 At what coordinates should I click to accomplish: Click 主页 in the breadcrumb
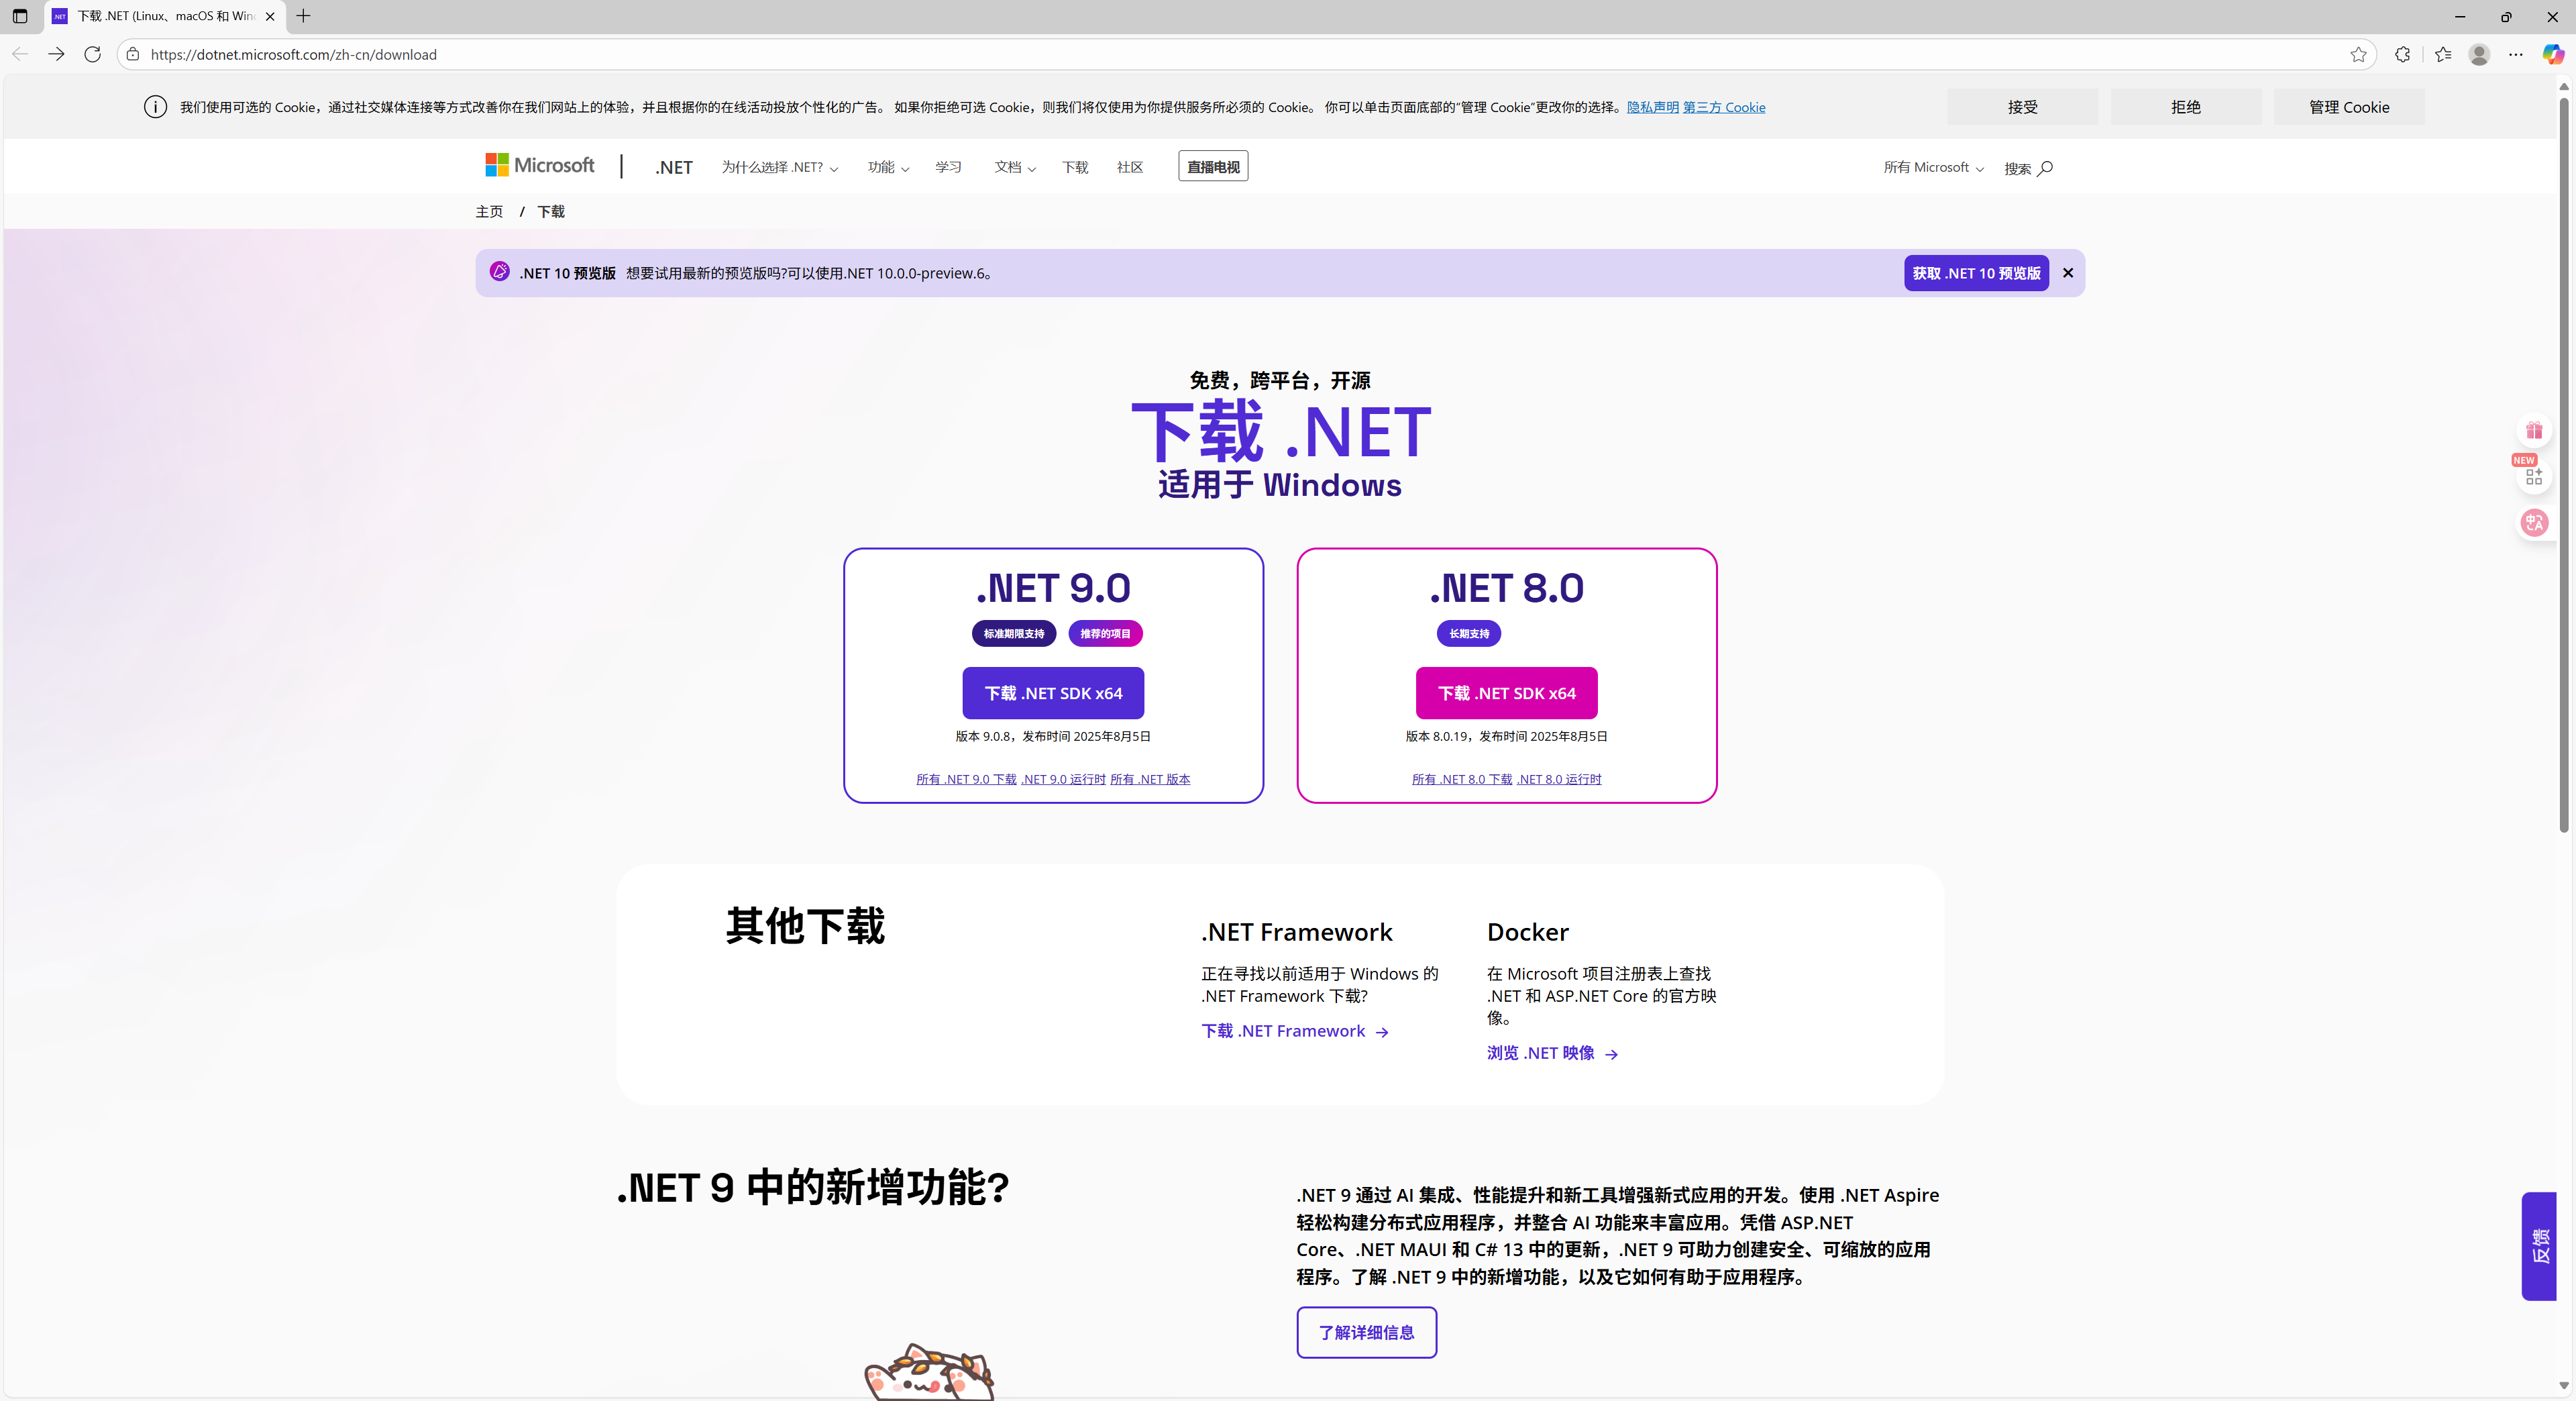(x=489, y=211)
